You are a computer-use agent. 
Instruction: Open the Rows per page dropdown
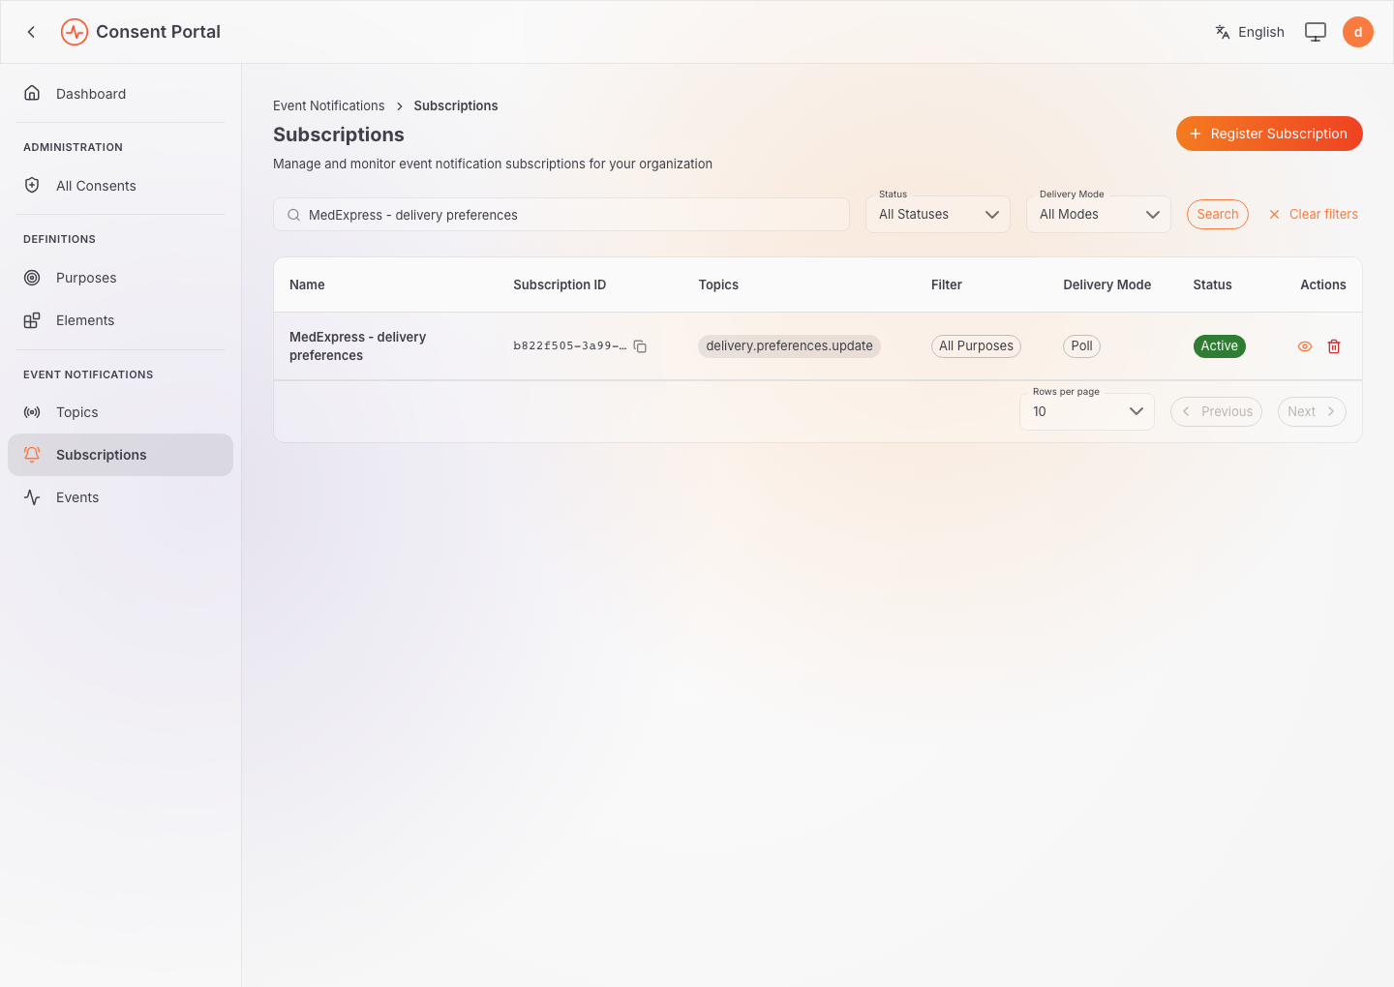[1087, 411]
